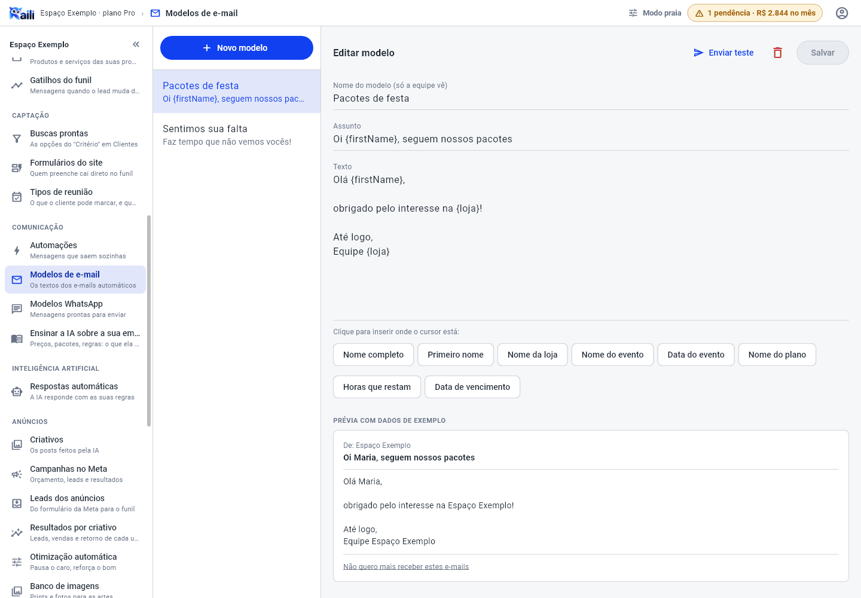The image size is (861, 598).
Task: Send a test with Enviar teste
Action: [723, 53]
